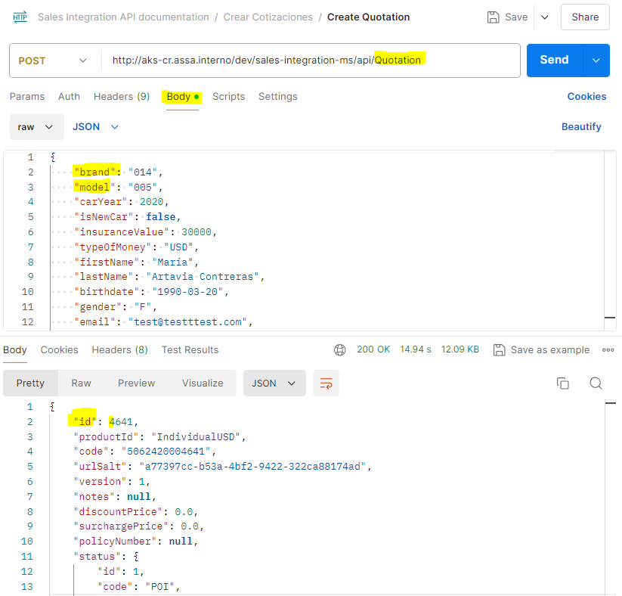622x596 pixels.
Task: Click the code value "5062420004641"
Action: coord(166,451)
